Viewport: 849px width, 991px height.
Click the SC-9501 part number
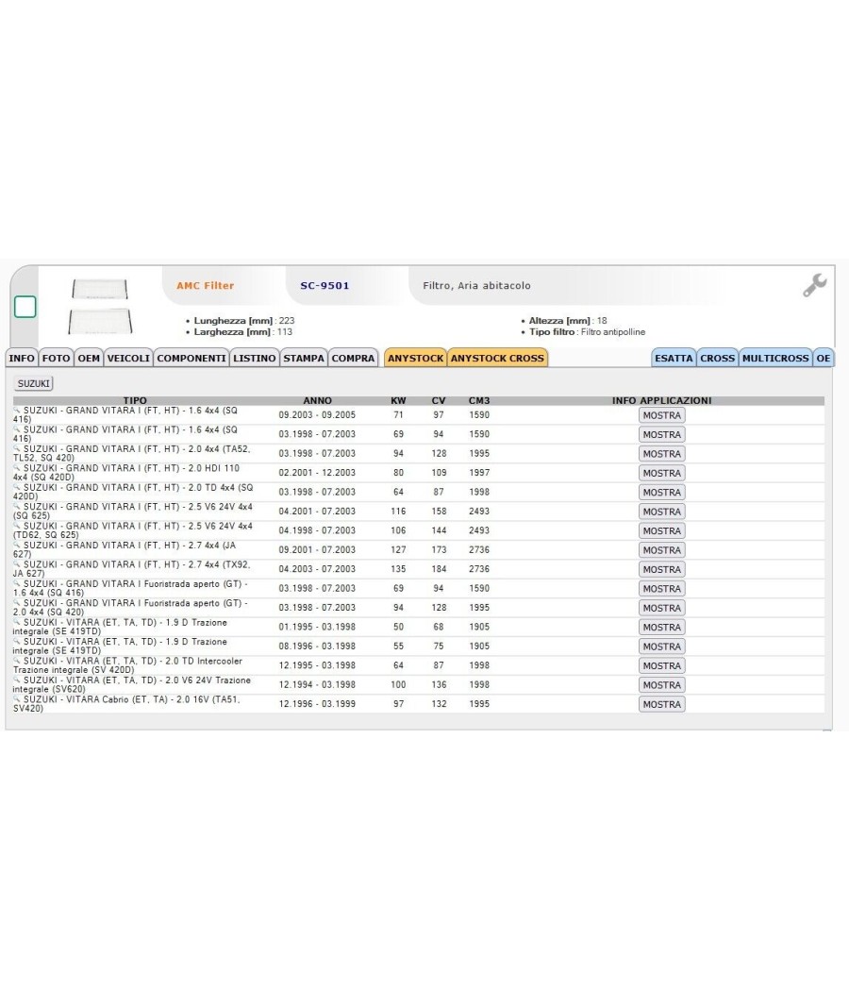click(x=325, y=286)
